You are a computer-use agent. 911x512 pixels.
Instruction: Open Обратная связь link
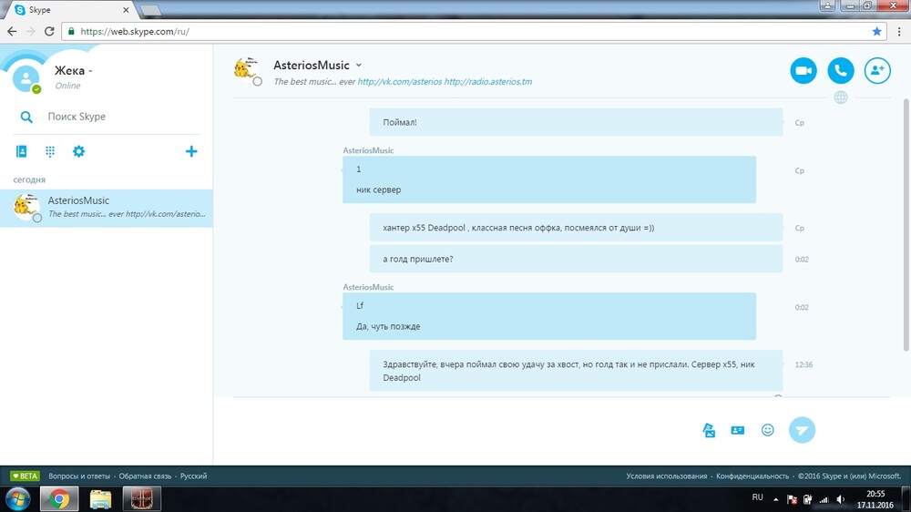[x=145, y=476]
